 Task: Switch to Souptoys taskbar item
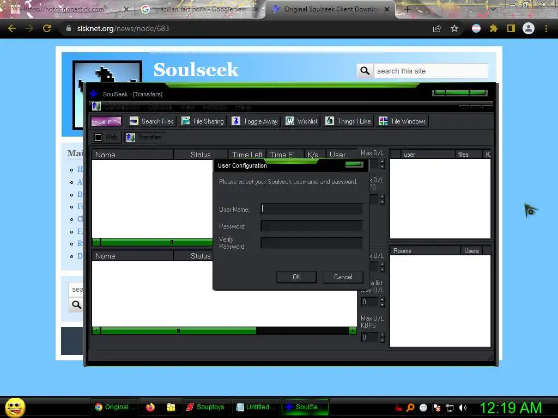(x=205, y=407)
